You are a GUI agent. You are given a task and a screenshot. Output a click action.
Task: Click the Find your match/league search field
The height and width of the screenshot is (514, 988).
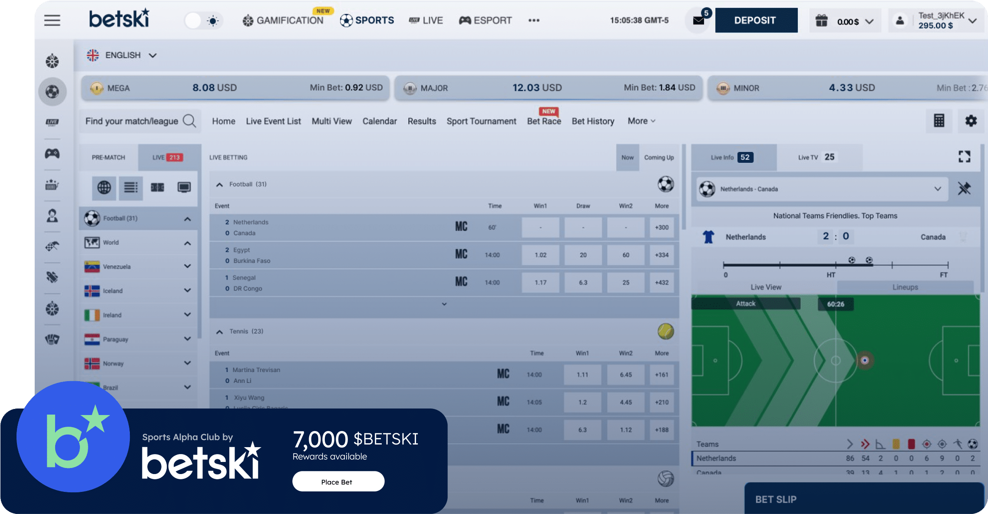click(x=140, y=121)
